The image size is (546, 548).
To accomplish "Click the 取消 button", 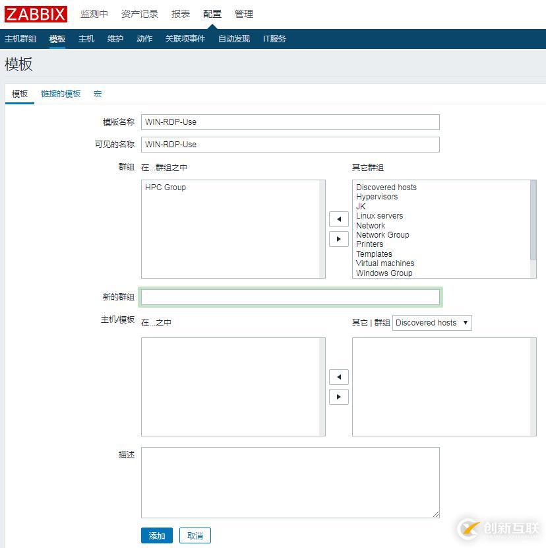I will click(195, 535).
